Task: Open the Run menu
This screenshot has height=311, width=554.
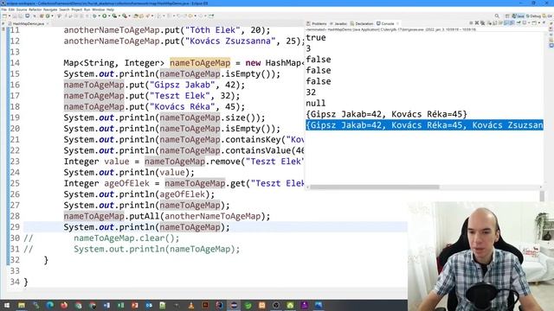Action: (87, 10)
